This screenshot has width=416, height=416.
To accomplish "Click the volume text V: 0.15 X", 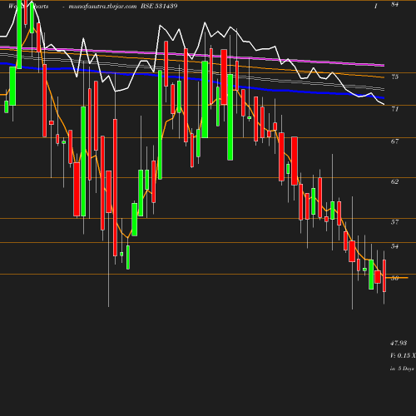I will [x=403, y=355].
